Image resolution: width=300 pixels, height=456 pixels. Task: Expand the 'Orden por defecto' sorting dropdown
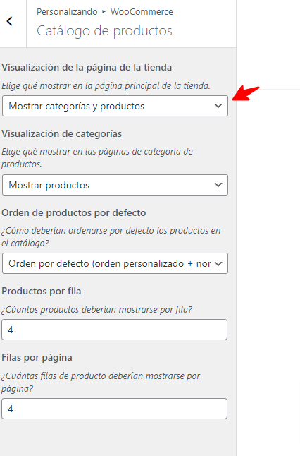point(115,263)
